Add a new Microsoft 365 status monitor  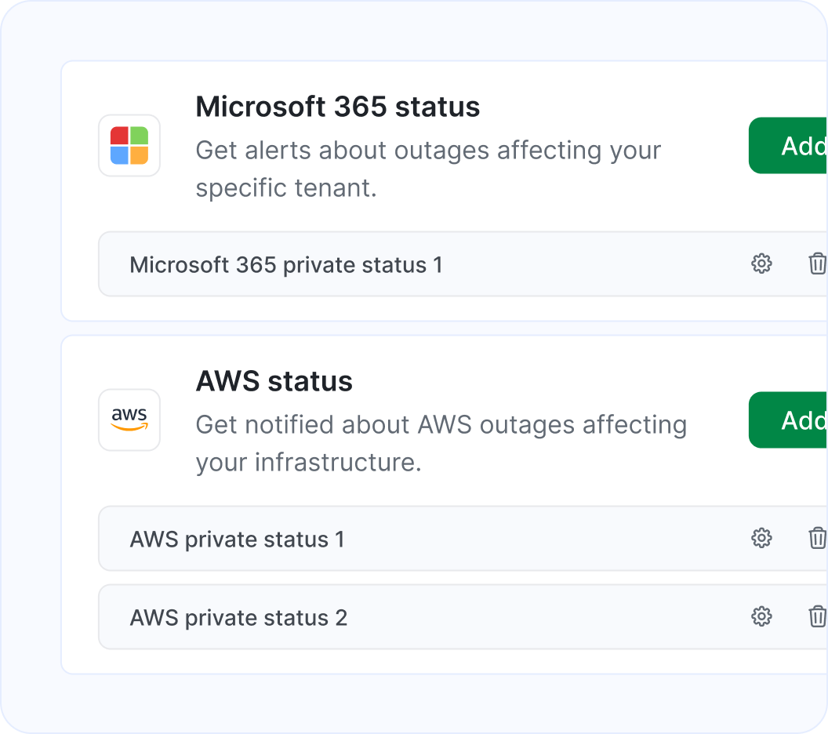coord(800,146)
